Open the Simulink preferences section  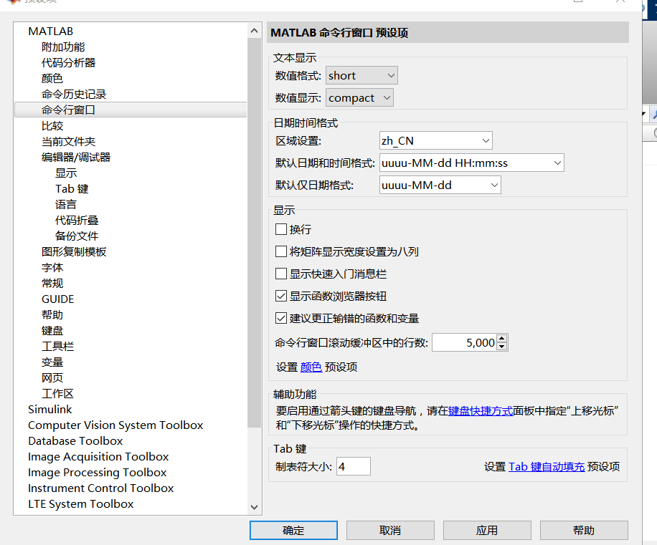(x=49, y=409)
